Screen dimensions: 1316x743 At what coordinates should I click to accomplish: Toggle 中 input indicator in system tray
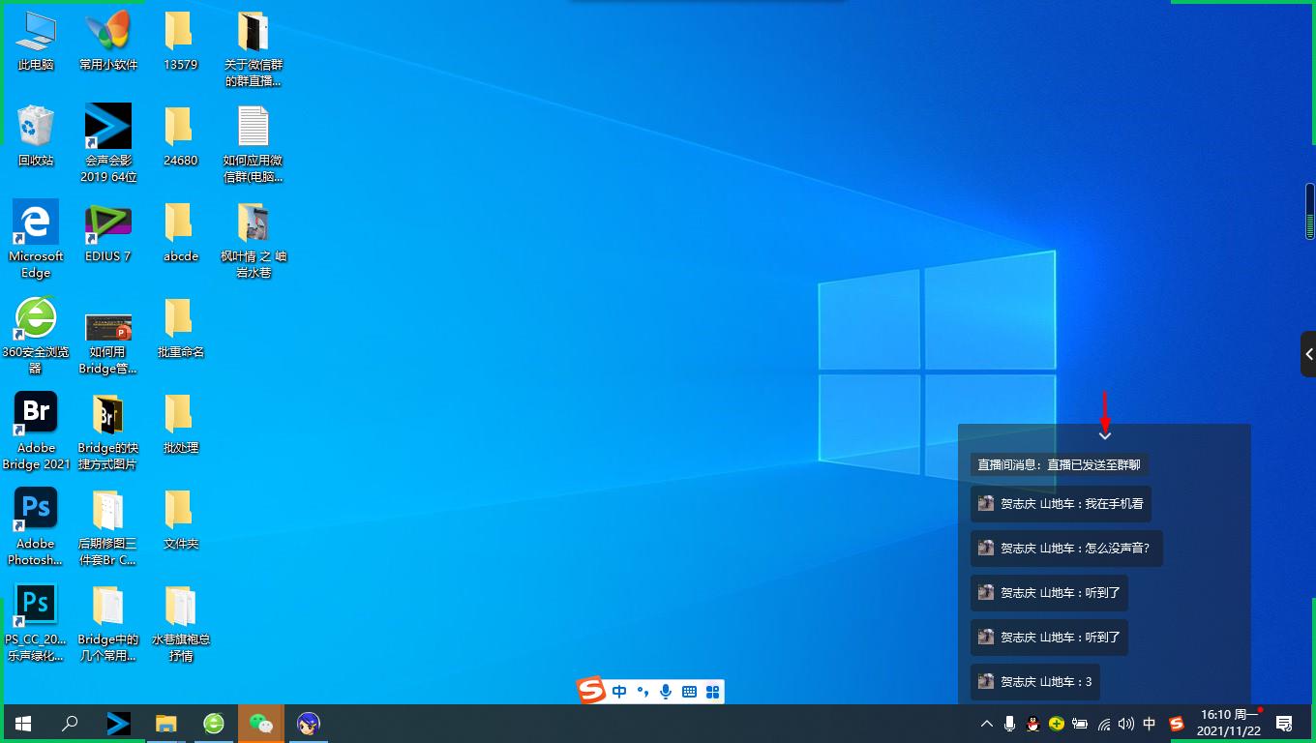tap(1150, 724)
